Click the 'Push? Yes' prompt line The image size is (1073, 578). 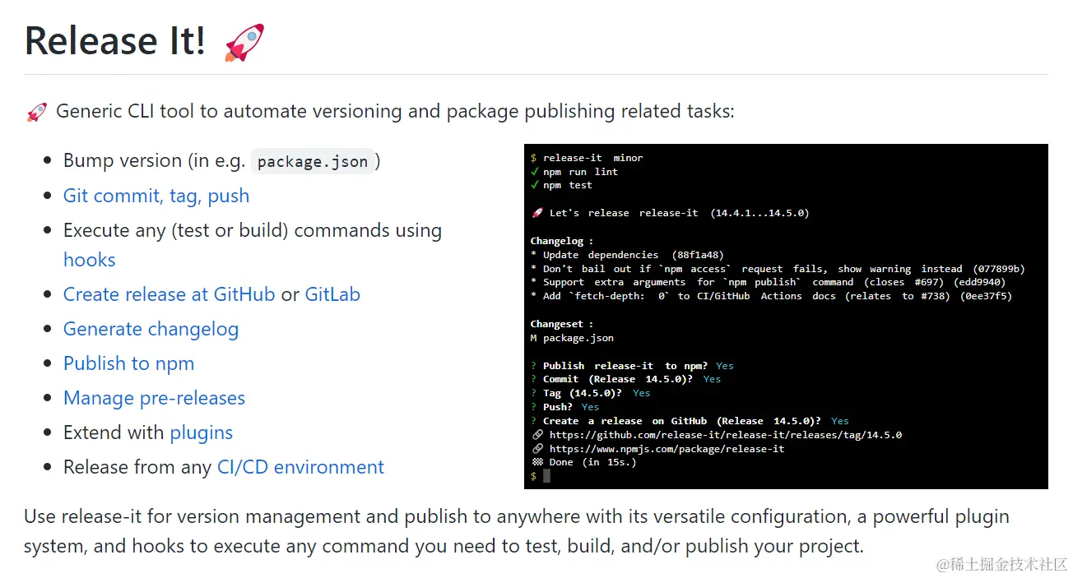point(564,407)
